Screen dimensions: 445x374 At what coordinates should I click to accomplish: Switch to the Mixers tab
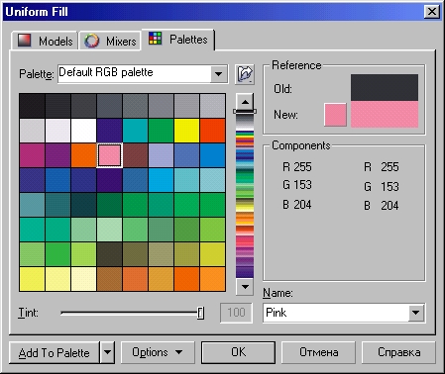click(110, 41)
